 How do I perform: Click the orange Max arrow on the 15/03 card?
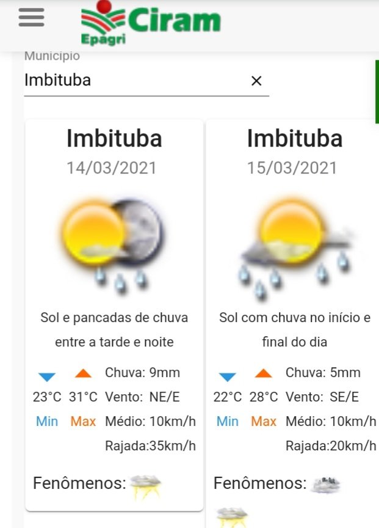(264, 373)
